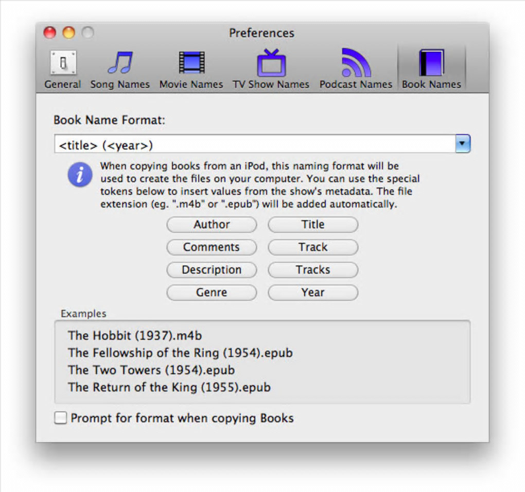Enable Prompt for format when copying Books
The width and height of the screenshot is (525, 492).
coord(61,418)
